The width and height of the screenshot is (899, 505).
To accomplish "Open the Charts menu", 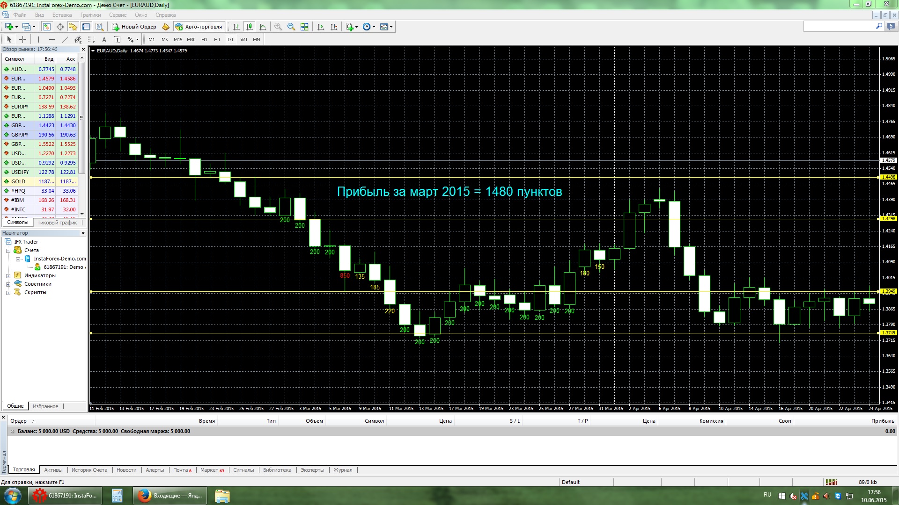I will click(90, 15).
